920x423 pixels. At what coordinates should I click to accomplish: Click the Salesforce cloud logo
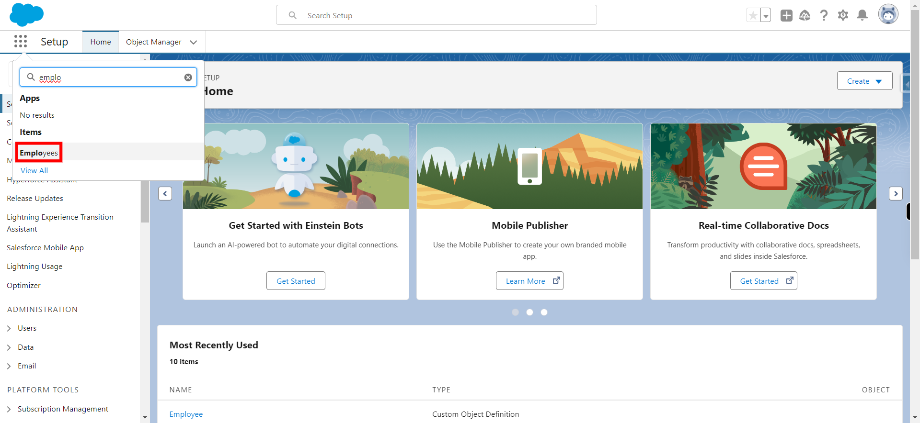coord(26,14)
